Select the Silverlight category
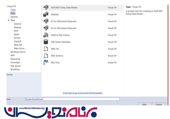170x119 pixels. (x=15, y=62)
